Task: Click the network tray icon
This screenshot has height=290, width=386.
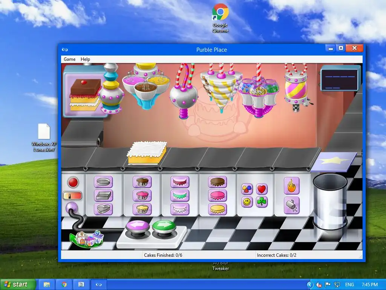Action: tap(337, 285)
